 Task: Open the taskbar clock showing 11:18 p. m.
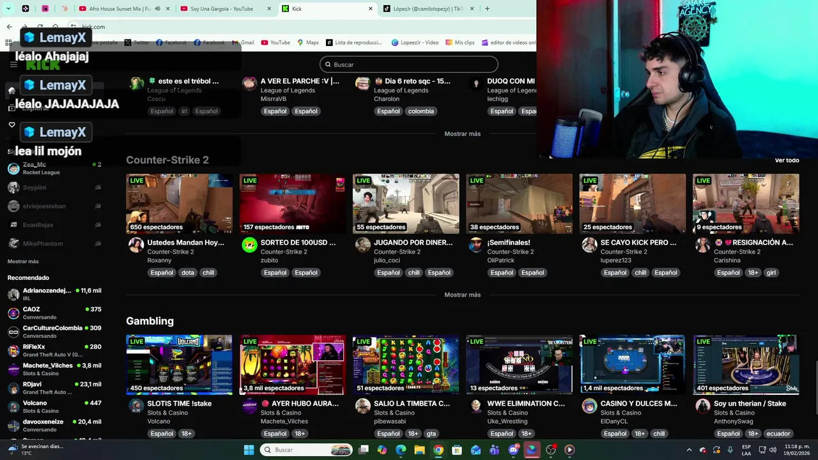(x=795, y=450)
